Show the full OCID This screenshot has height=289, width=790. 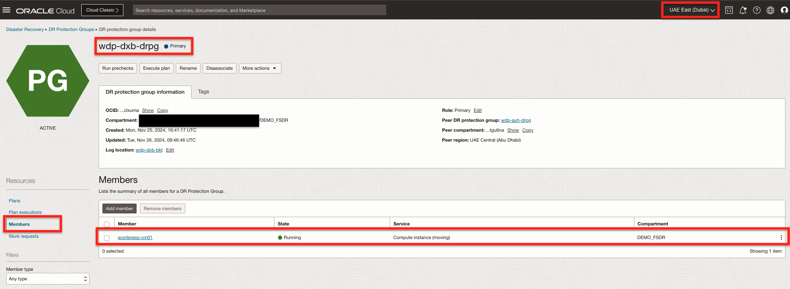click(148, 110)
